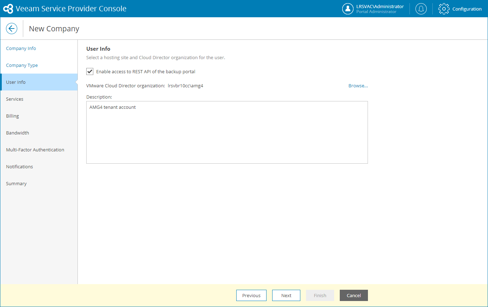Click Browse to choose Cloud Director organization
The height and width of the screenshot is (307, 488).
pyautogui.click(x=358, y=86)
